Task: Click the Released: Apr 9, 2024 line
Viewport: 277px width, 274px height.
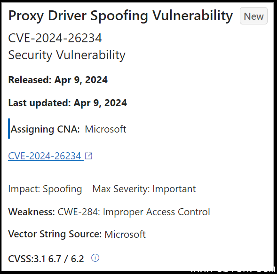Action: point(58,80)
